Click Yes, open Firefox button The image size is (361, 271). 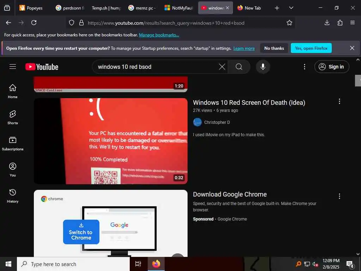coord(311,48)
